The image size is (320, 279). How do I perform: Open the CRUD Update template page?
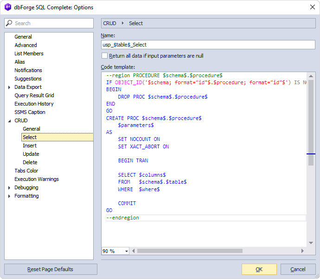click(x=31, y=154)
